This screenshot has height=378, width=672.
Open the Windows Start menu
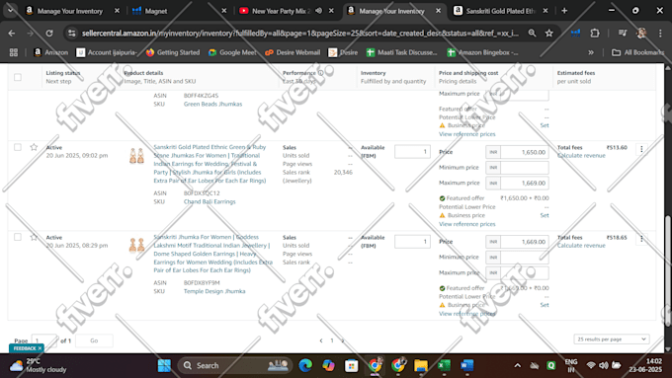click(x=164, y=365)
